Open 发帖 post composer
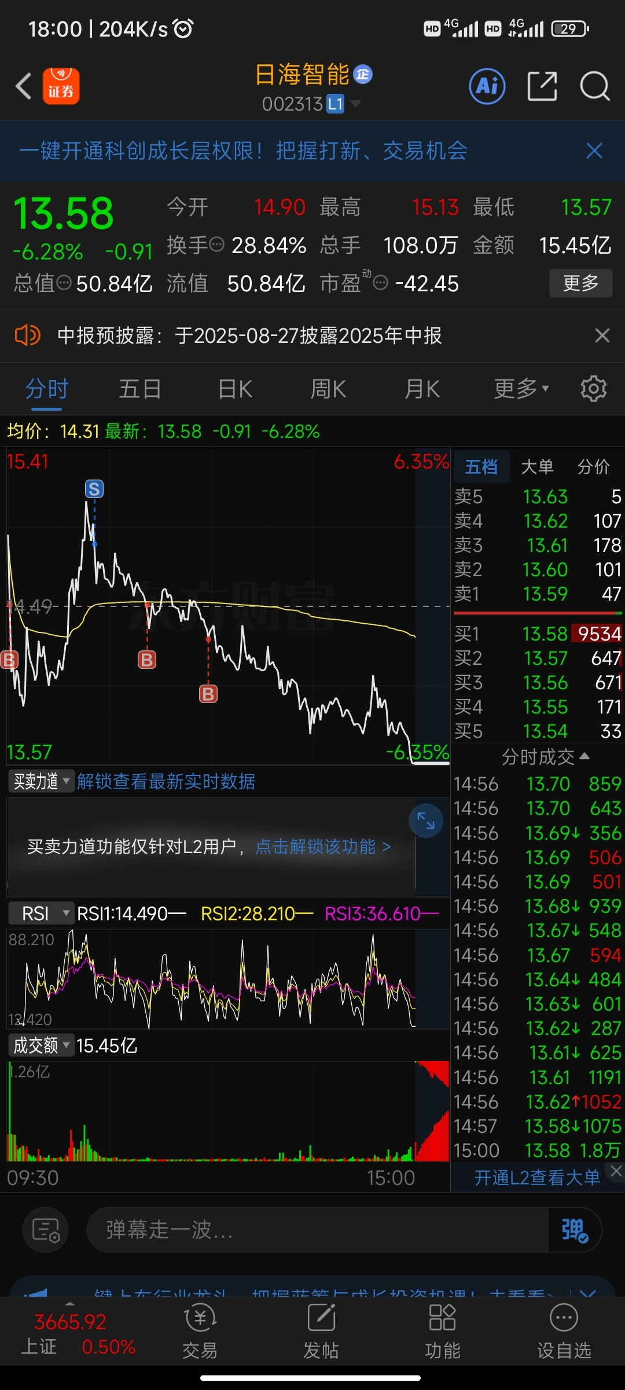 [321, 1330]
